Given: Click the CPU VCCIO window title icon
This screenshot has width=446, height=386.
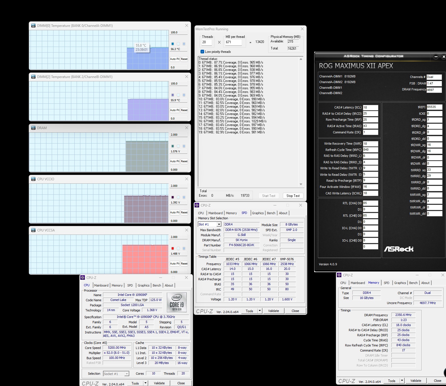Looking at the screenshot, I should (x=33, y=179).
